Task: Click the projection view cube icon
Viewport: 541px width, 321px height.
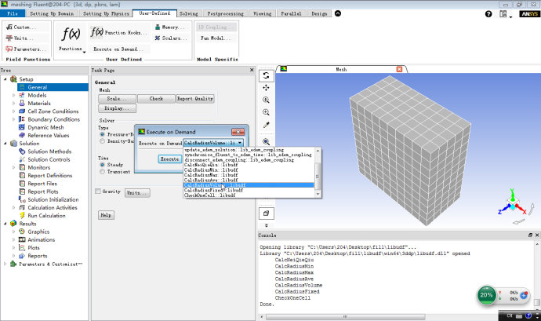Action: tap(266, 213)
